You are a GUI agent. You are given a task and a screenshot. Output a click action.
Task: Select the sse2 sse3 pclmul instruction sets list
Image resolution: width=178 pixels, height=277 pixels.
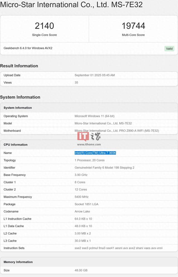(118, 248)
